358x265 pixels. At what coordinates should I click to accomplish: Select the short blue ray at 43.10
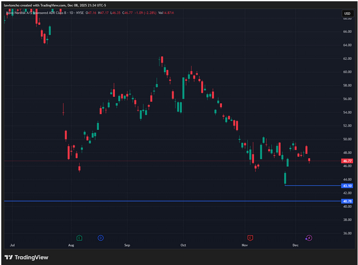pos(313,186)
